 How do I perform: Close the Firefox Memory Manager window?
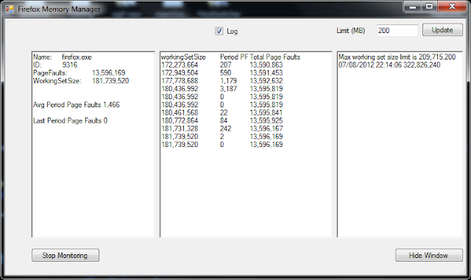click(452, 7)
